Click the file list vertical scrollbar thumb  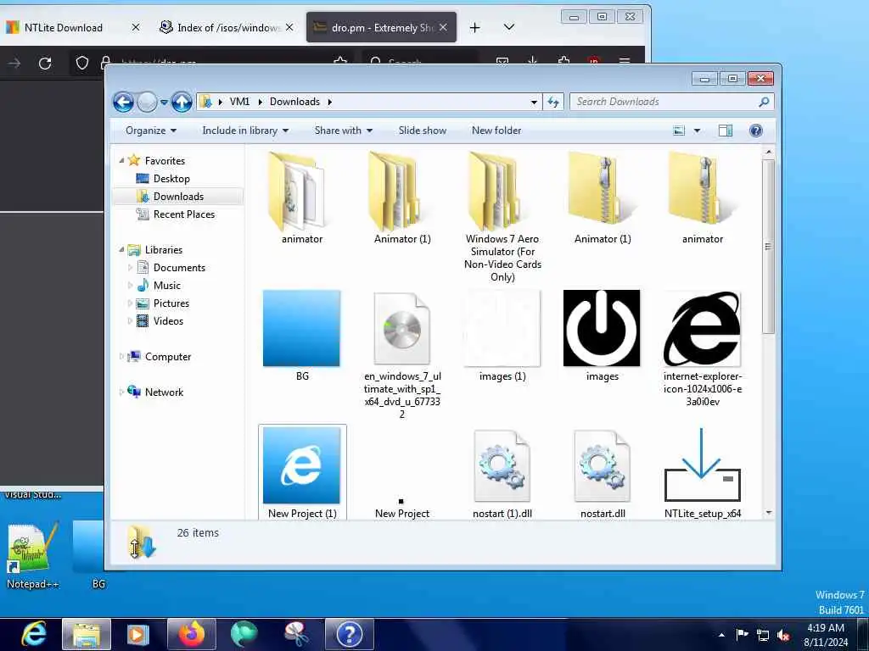coord(768,247)
